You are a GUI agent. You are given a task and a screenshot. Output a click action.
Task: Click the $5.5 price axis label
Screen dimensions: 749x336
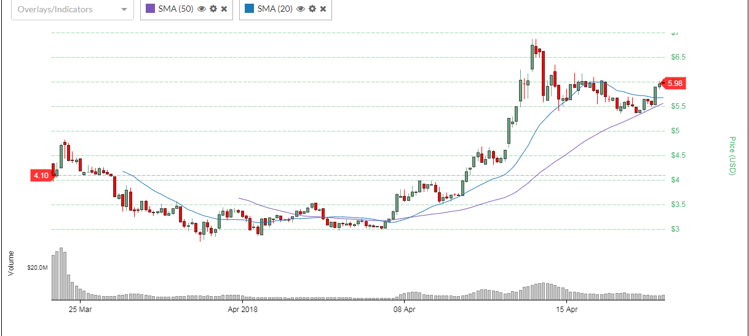pyautogui.click(x=678, y=106)
